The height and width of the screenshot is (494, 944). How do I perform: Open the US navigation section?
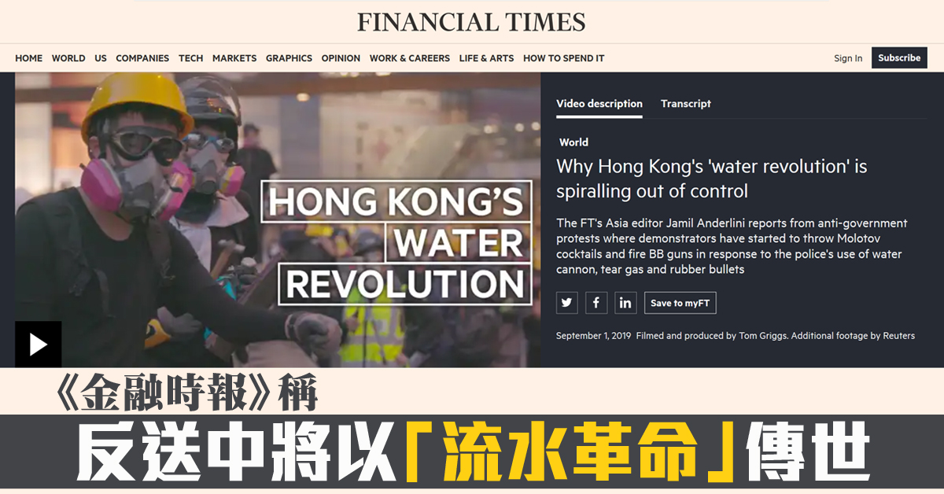pos(101,58)
